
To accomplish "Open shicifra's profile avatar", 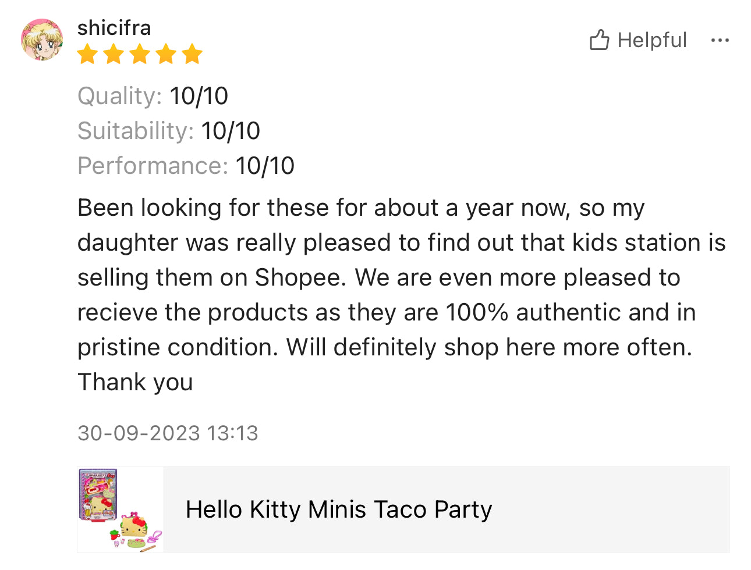I will pos(42,40).
